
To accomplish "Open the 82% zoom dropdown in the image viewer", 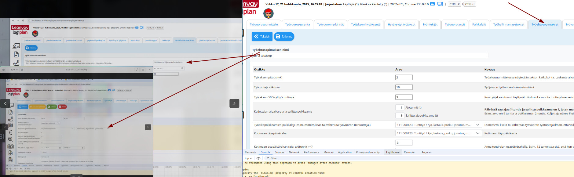I will tap(15, 70).
